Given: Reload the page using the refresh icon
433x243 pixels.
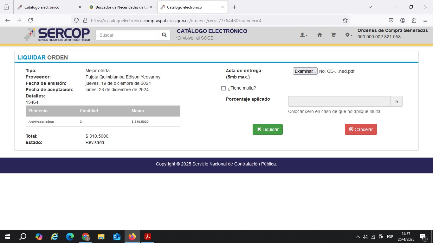Looking at the screenshot, I should click(30, 20).
